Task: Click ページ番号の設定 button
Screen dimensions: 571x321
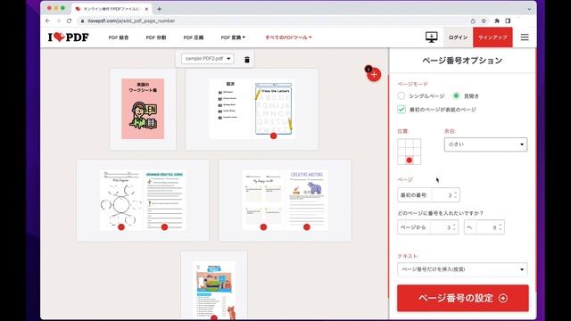Action: 463,298
